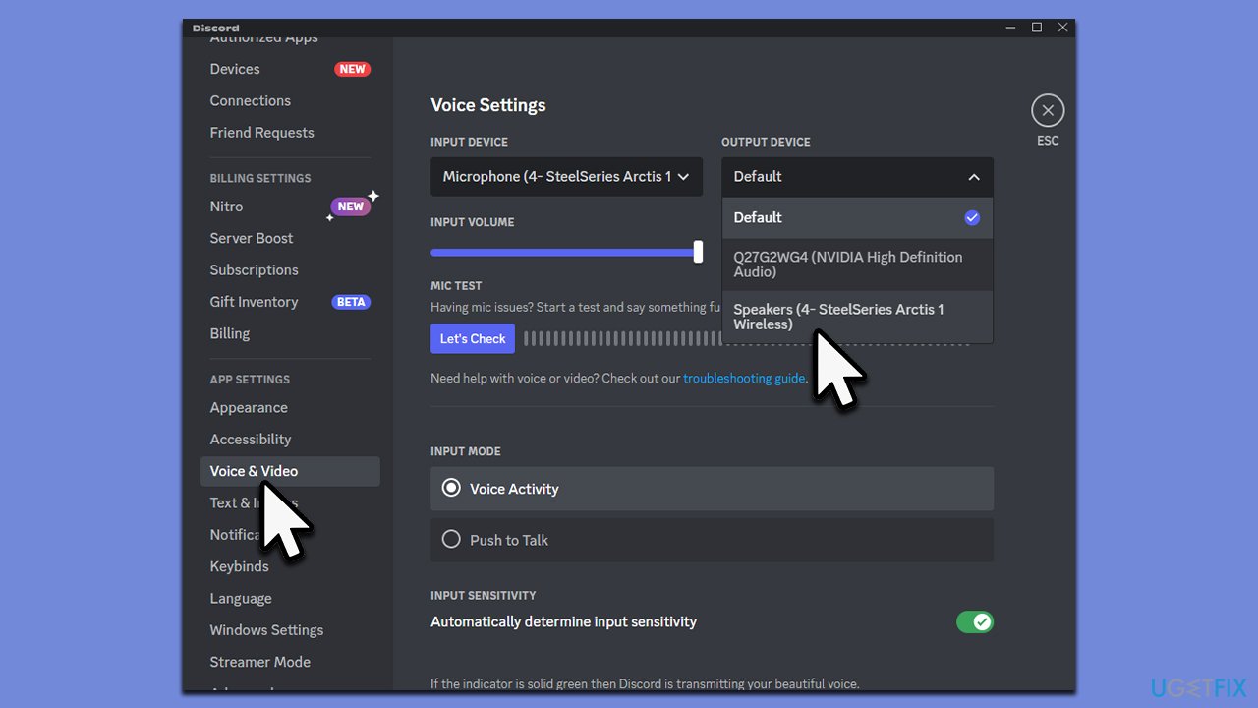Open Streamer Mode settings
This screenshot has width=1258, height=708.
(259, 662)
